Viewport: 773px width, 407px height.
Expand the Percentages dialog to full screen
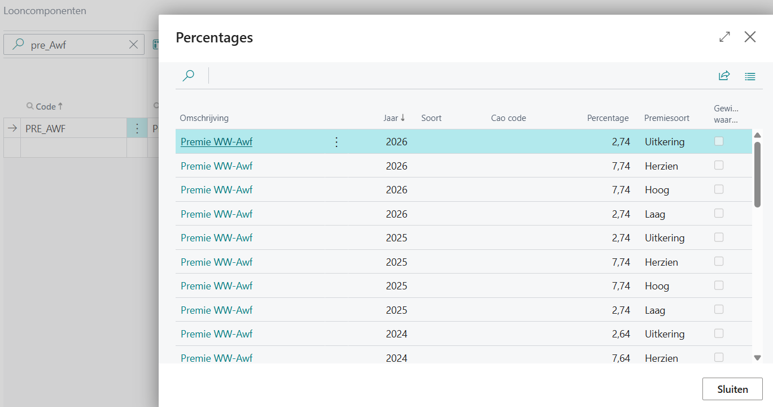[724, 37]
